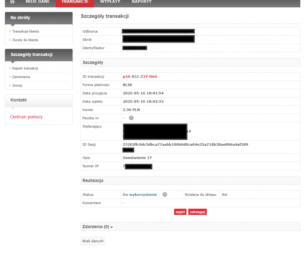This screenshot has width=304, height=253.
Task: Click the Forma płatności label
Action: tap(96, 85)
